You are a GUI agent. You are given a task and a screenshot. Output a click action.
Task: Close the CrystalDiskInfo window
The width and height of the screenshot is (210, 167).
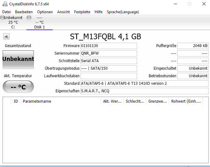click(x=204, y=4)
